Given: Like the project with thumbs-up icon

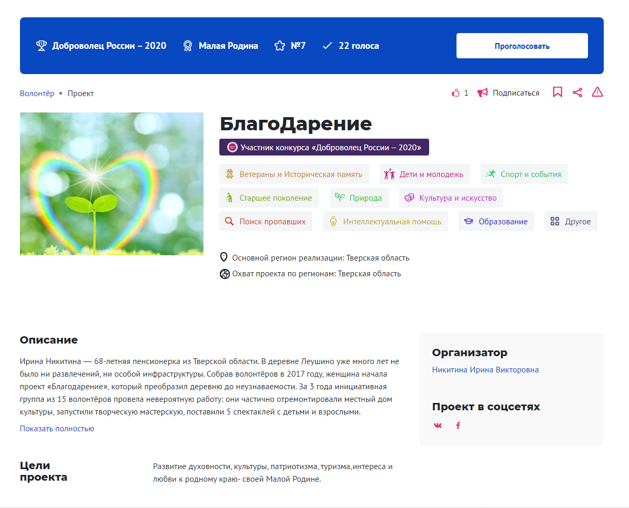Looking at the screenshot, I should 455,93.
